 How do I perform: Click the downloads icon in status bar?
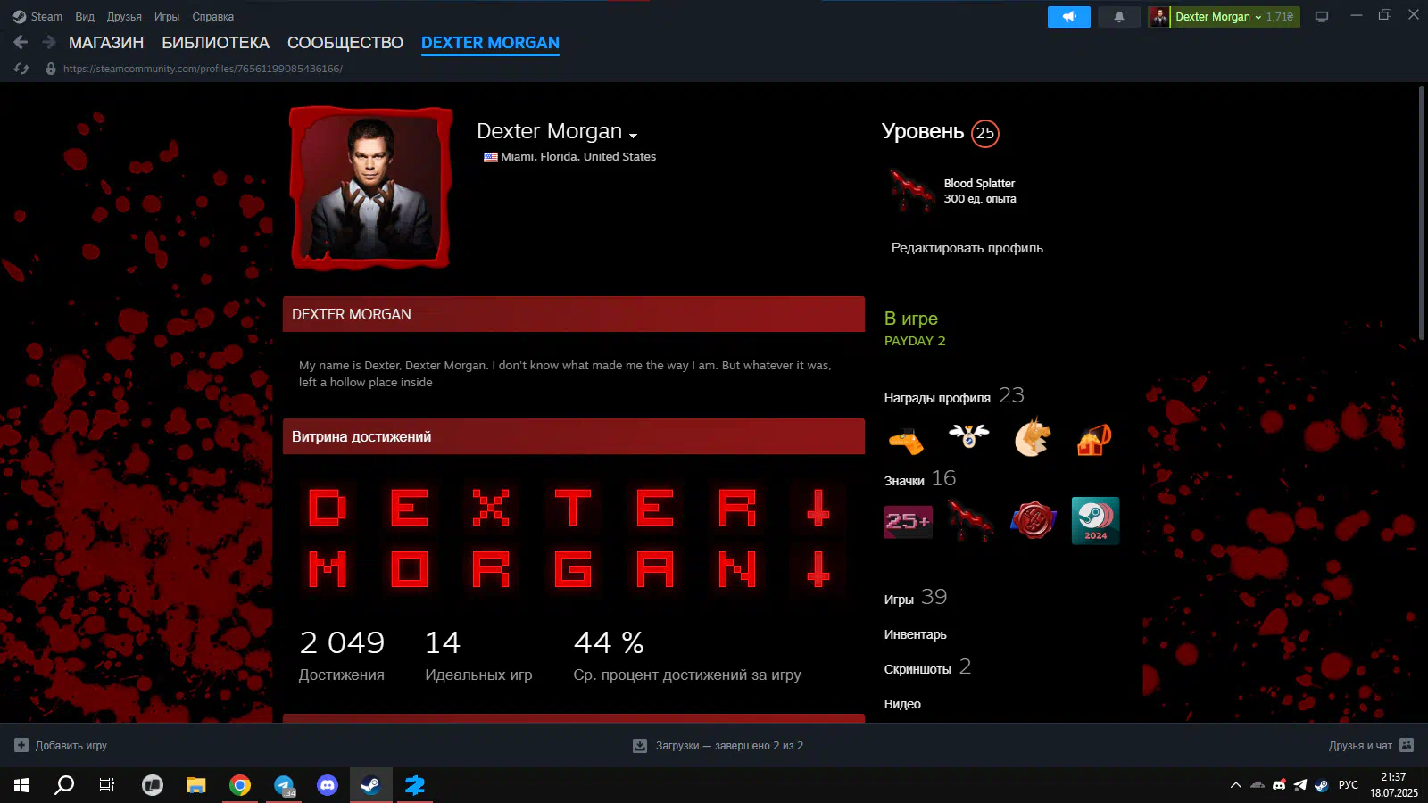(x=640, y=746)
